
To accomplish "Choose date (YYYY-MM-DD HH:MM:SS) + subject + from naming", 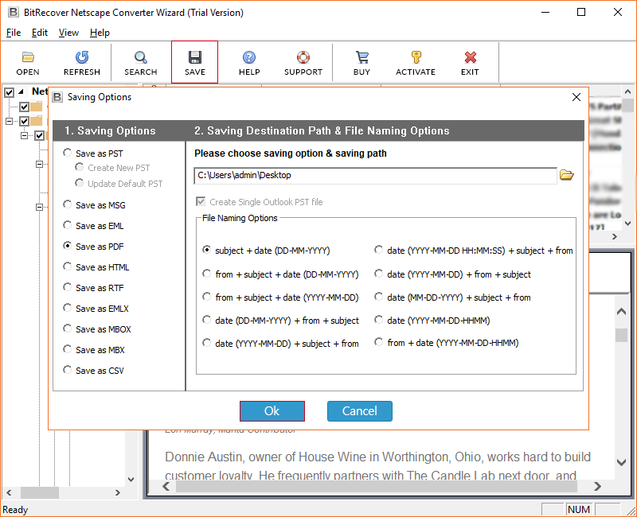I will (x=474, y=251).
